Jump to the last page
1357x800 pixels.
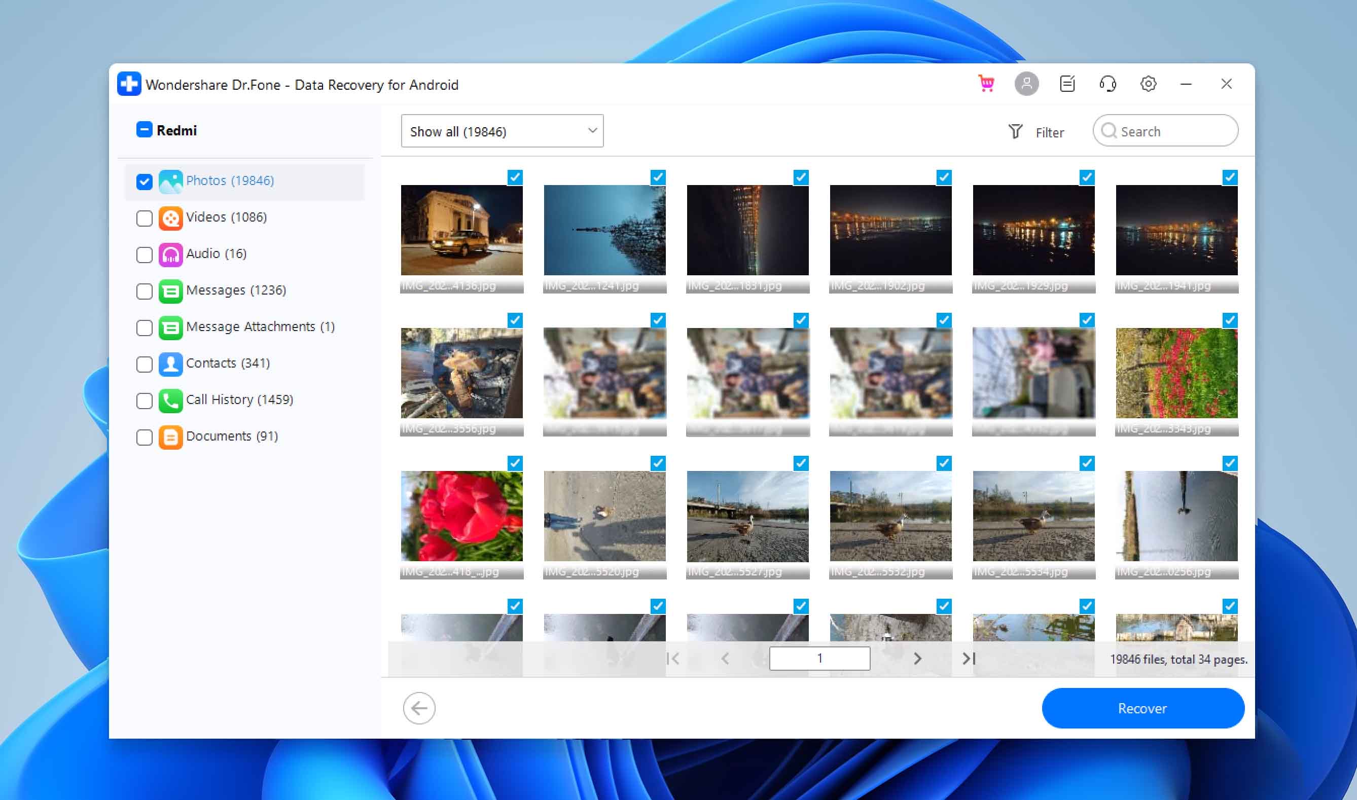point(969,658)
